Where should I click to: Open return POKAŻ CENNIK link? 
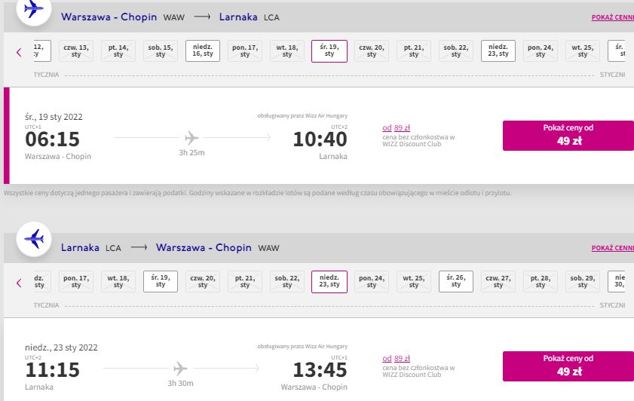click(x=613, y=248)
